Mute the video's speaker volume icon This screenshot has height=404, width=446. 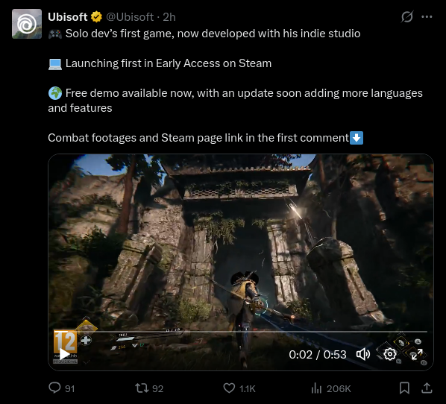point(363,355)
